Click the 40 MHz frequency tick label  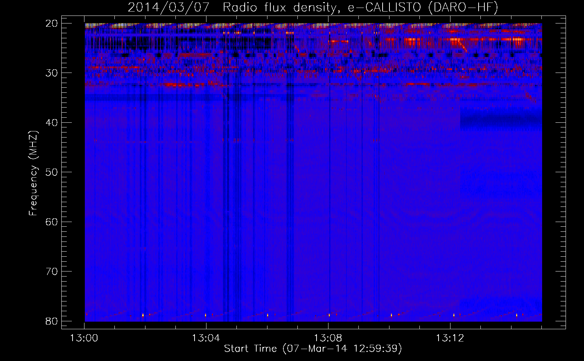(x=52, y=123)
